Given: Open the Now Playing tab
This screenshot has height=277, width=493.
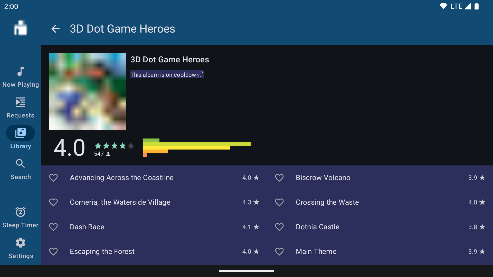Looking at the screenshot, I should pyautogui.click(x=21, y=77).
